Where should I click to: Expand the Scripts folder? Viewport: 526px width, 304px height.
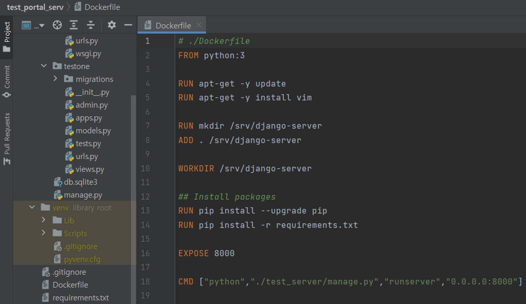tap(44, 233)
